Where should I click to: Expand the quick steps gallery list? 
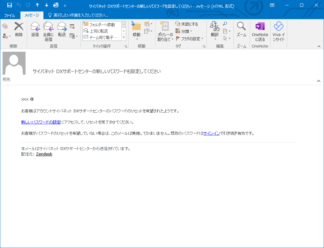(x=124, y=38)
